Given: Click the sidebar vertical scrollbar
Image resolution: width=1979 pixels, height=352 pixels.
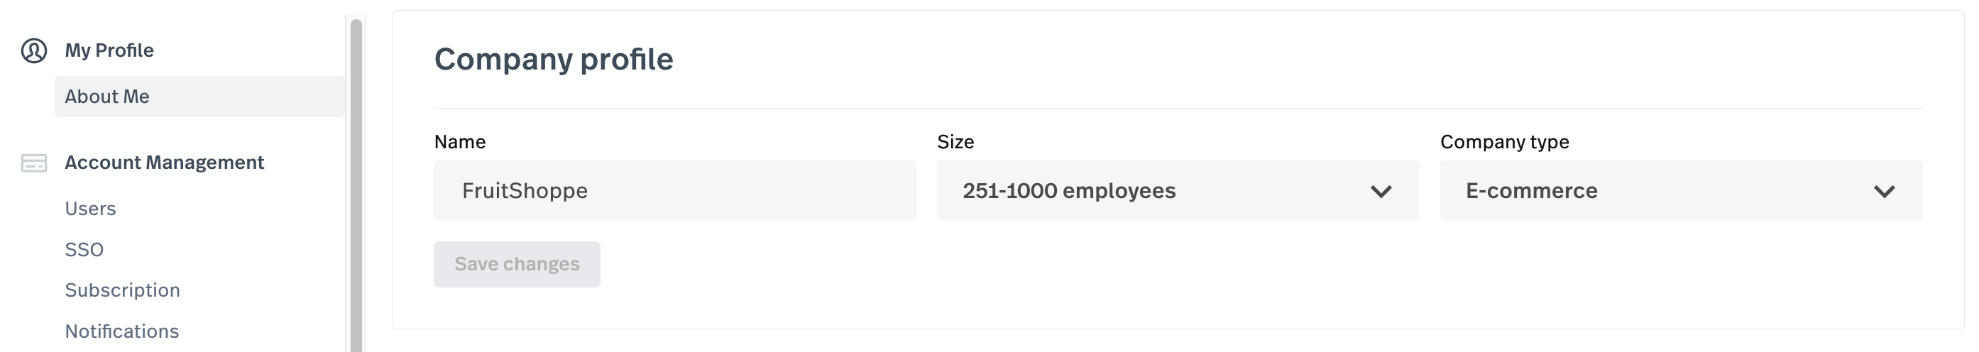Looking at the screenshot, I should [x=356, y=185].
